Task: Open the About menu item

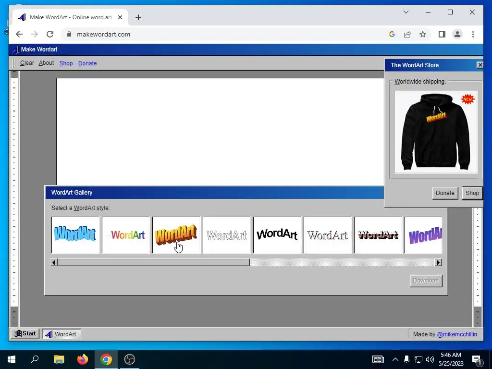Action: click(47, 63)
